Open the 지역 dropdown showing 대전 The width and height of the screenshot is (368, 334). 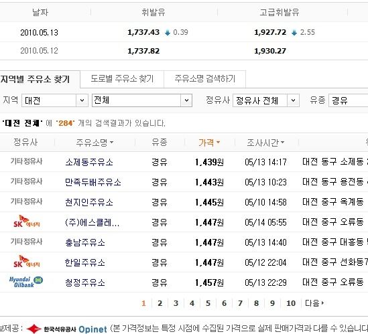(x=55, y=100)
